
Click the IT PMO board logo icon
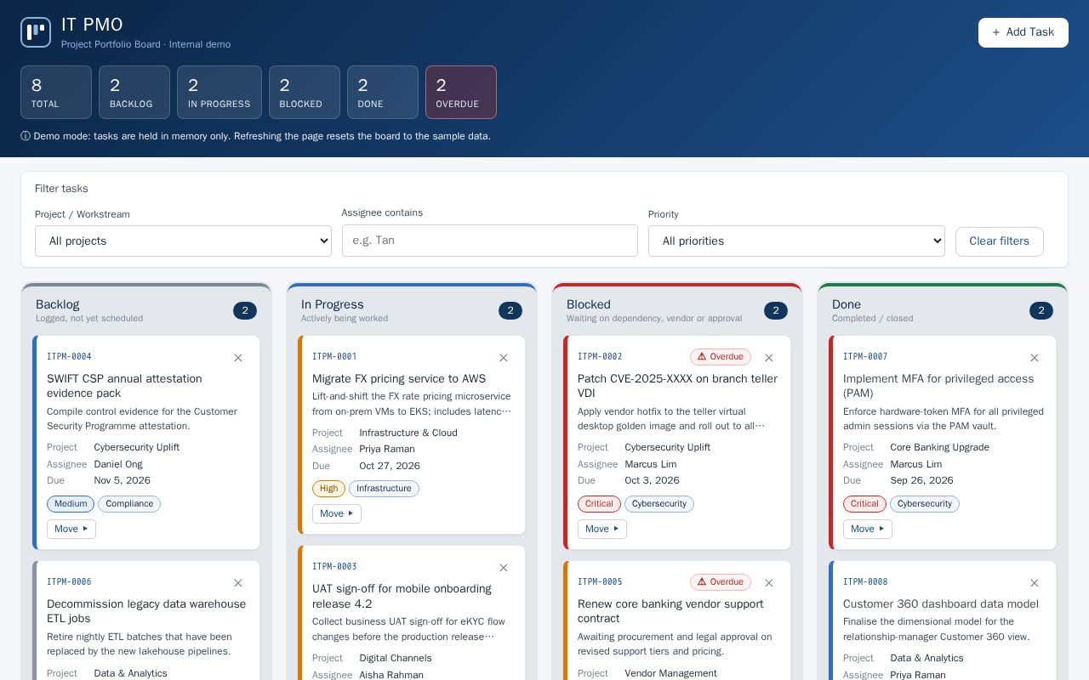click(x=36, y=32)
